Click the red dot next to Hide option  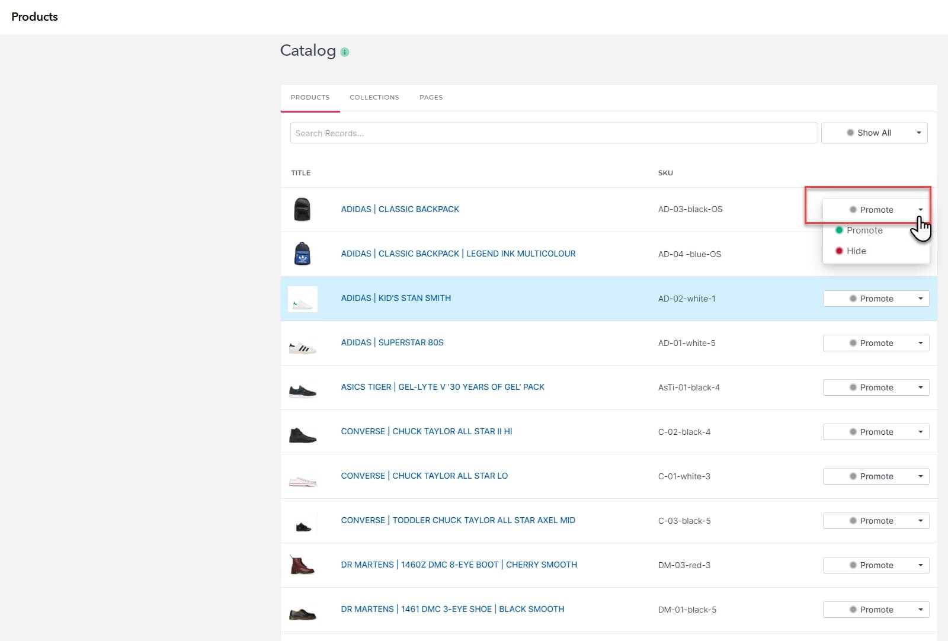click(838, 251)
